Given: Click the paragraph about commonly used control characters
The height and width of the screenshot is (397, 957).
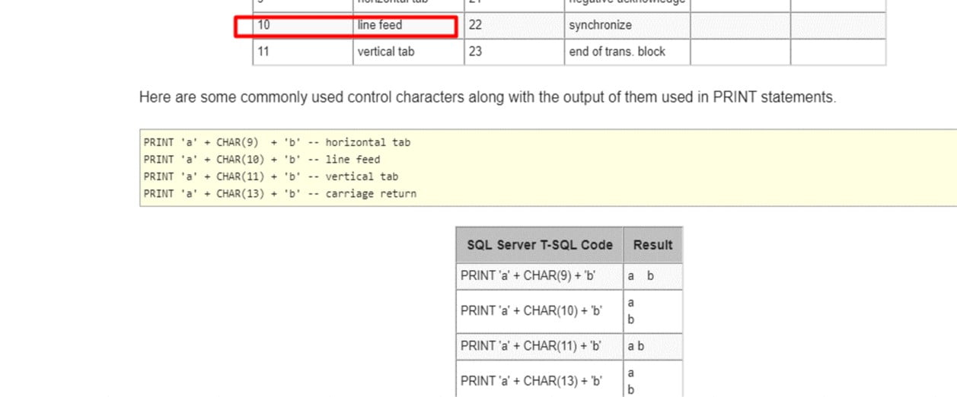Looking at the screenshot, I should tap(487, 97).
